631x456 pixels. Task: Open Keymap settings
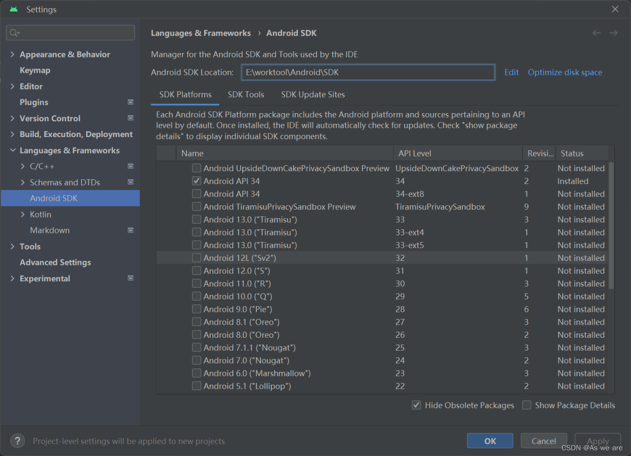point(35,70)
